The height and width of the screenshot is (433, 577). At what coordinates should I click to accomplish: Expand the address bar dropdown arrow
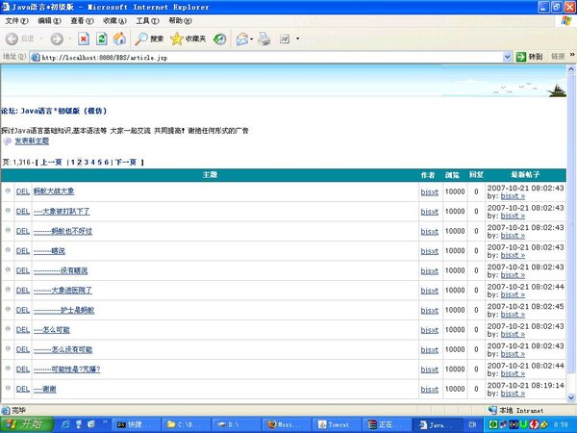pyautogui.click(x=506, y=57)
